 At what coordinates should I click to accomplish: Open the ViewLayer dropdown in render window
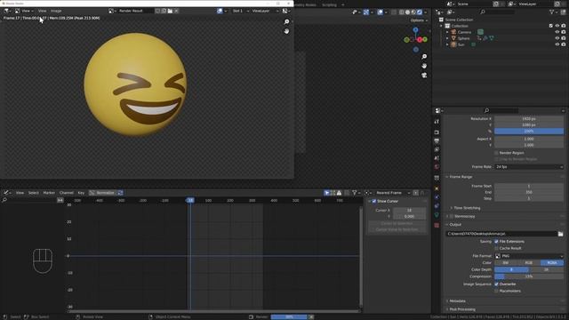[265, 11]
